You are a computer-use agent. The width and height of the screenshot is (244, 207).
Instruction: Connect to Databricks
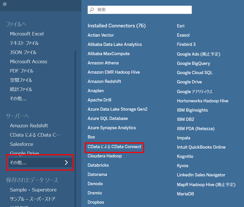(x=98, y=165)
